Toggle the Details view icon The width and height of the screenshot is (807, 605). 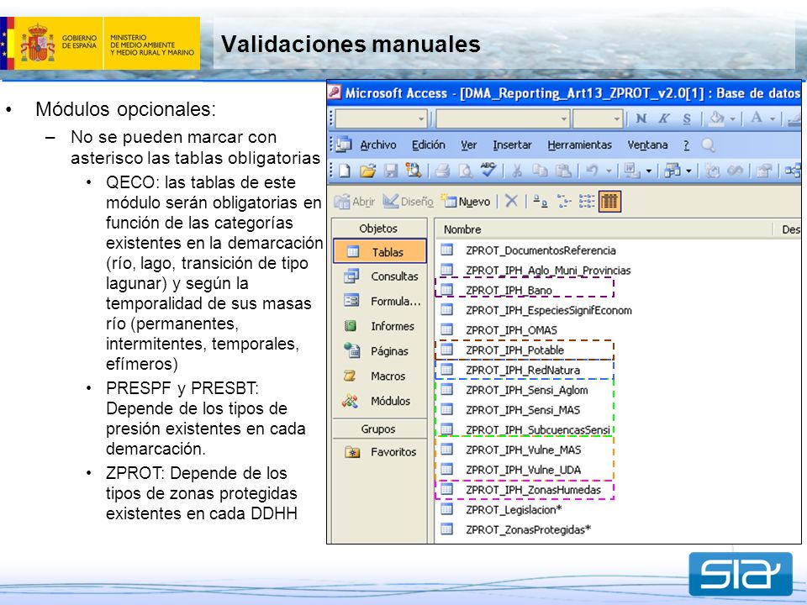[609, 201]
